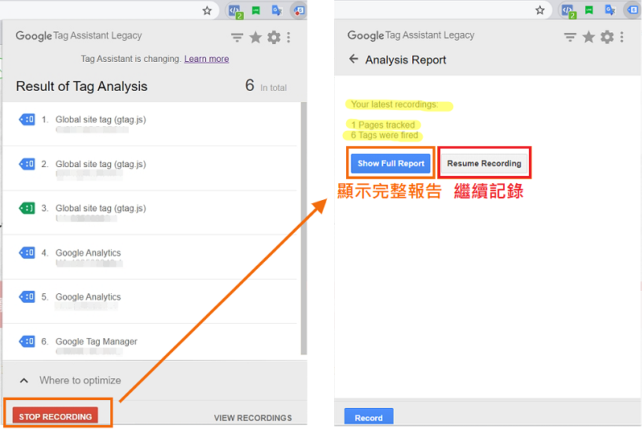Click Google Translate extension in left browser

tap(277, 10)
